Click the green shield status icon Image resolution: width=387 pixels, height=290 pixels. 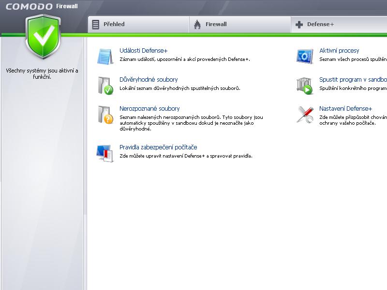click(43, 37)
